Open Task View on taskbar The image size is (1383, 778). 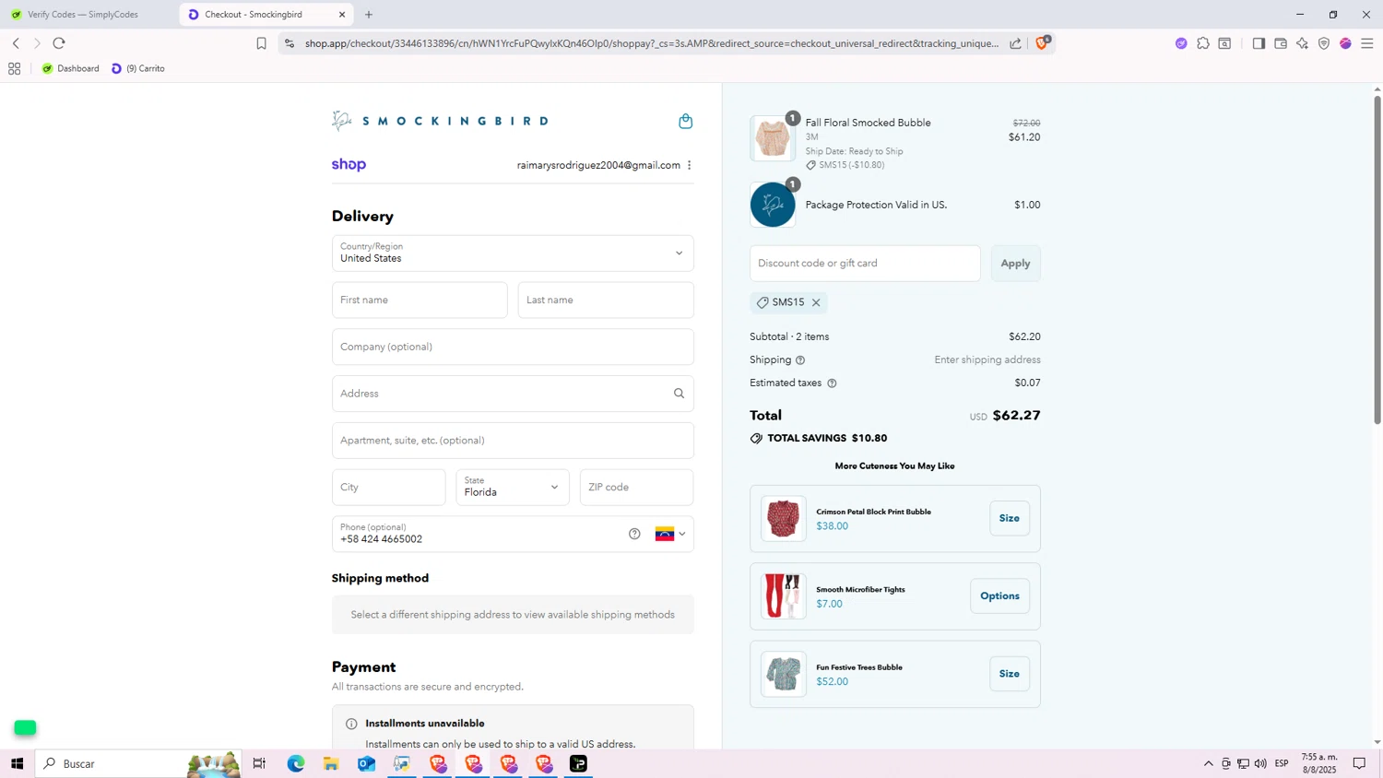[259, 763]
